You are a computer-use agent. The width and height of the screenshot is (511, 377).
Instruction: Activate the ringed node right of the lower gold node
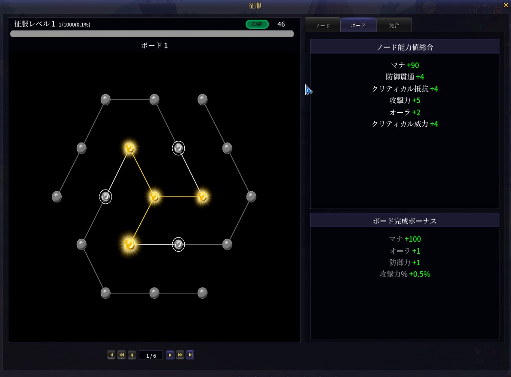point(178,244)
